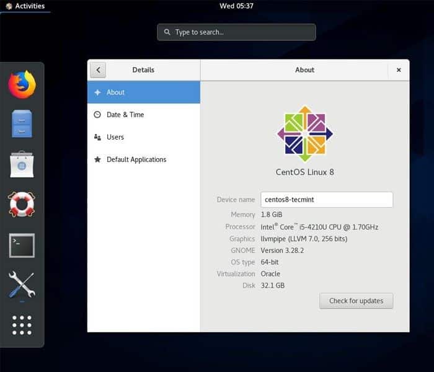The image size is (434, 372).
Task: Click OS type value 64-bit
Action: (270, 262)
